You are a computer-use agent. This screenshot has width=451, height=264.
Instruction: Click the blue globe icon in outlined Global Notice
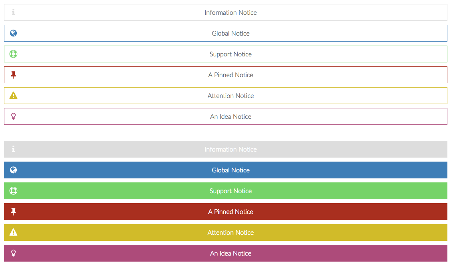[13, 33]
